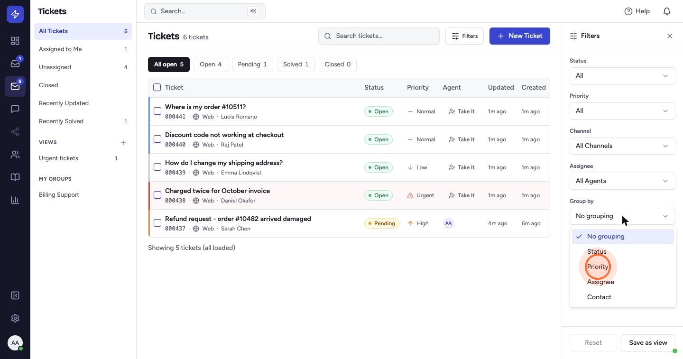Image resolution: width=683 pixels, height=359 pixels.
Task: Open the tickets envelope icon with badge 5
Action: click(x=15, y=86)
